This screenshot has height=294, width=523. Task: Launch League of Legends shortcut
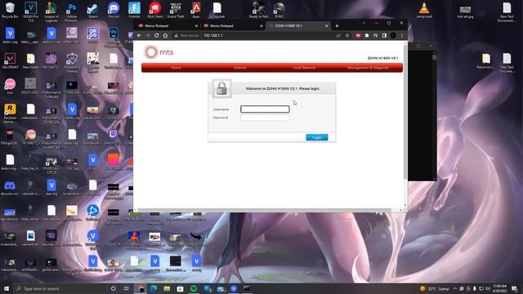(x=51, y=11)
